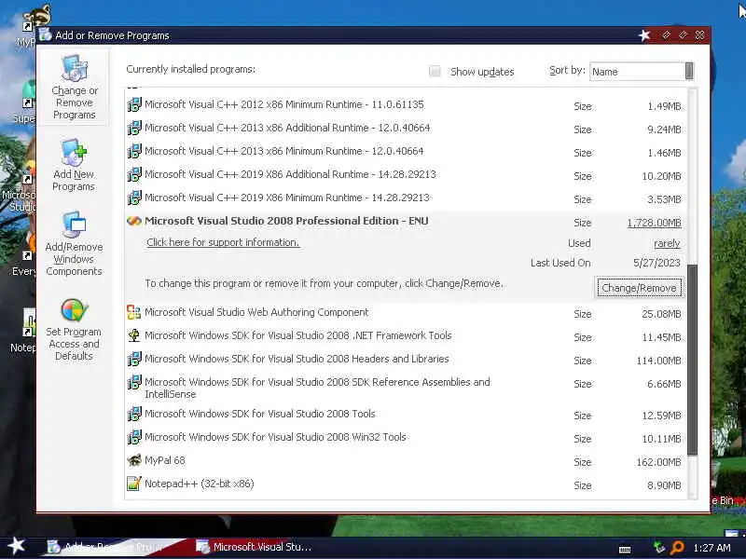Image resolution: width=746 pixels, height=559 pixels.
Task: Open Add/Remove Windows Components
Action: pos(74,244)
